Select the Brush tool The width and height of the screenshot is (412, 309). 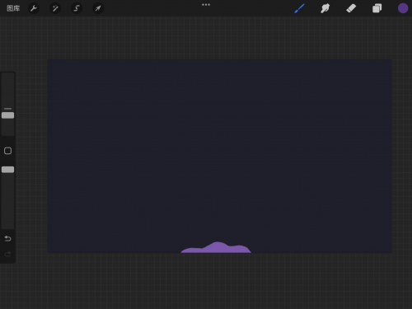tap(299, 8)
